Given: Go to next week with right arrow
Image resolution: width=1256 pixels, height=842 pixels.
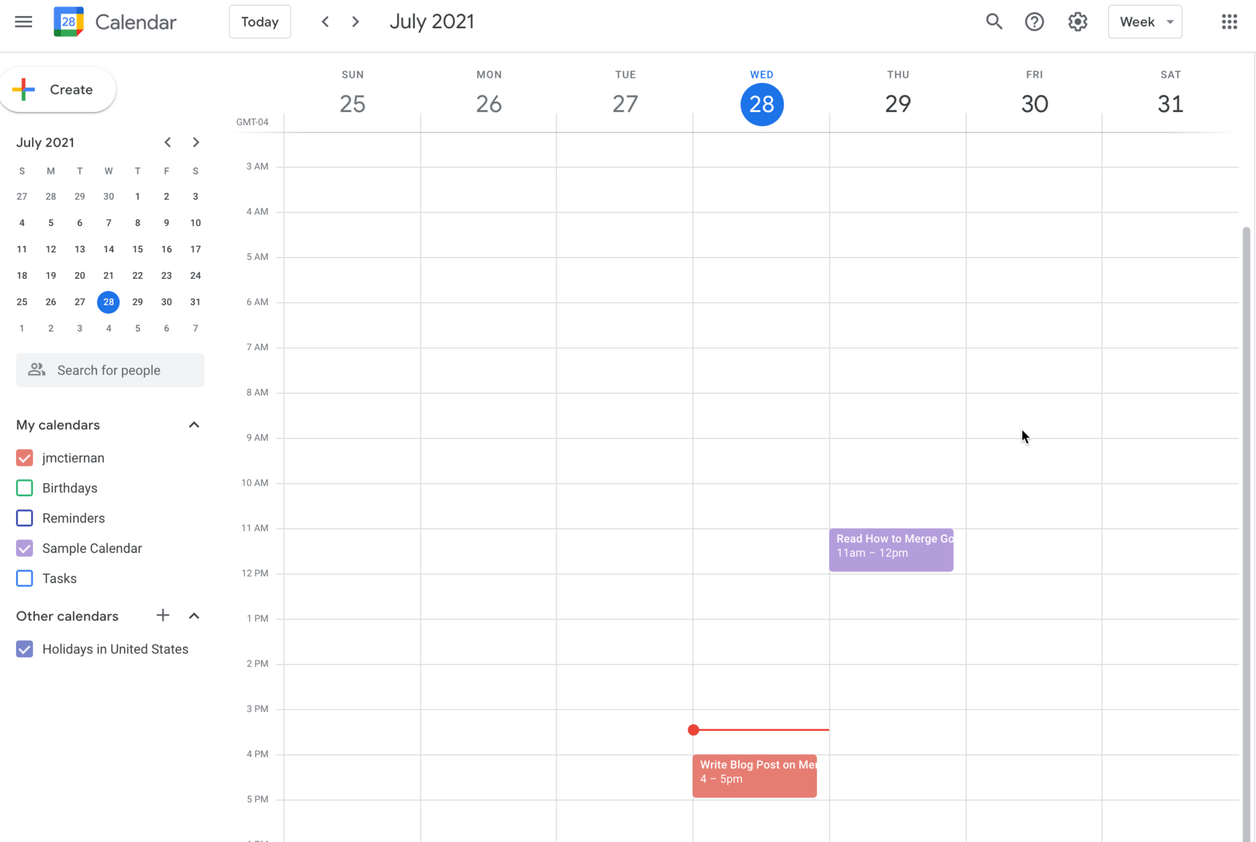Looking at the screenshot, I should (x=355, y=22).
